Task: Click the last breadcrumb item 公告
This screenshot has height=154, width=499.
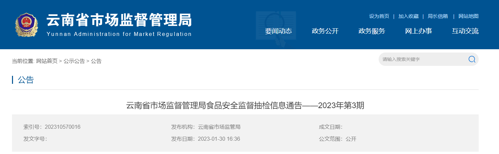Action: pos(96,61)
